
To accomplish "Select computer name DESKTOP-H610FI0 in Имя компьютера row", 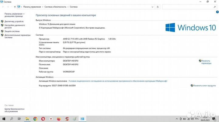I will pos(71,61).
